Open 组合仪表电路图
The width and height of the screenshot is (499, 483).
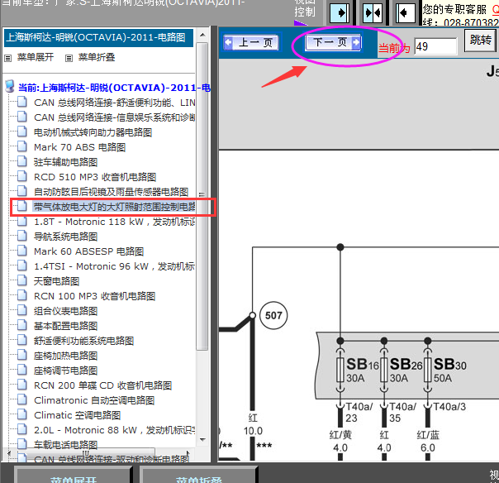pyautogui.click(x=65, y=311)
